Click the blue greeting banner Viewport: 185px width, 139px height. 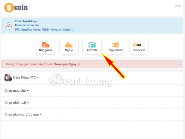(92, 25)
